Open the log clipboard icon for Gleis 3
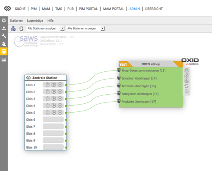The image size is (212, 171). click(48, 98)
